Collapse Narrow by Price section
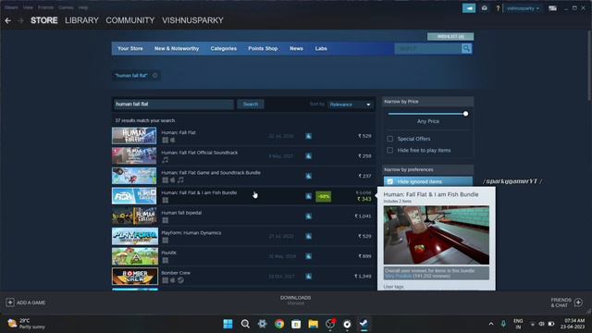 (x=427, y=102)
